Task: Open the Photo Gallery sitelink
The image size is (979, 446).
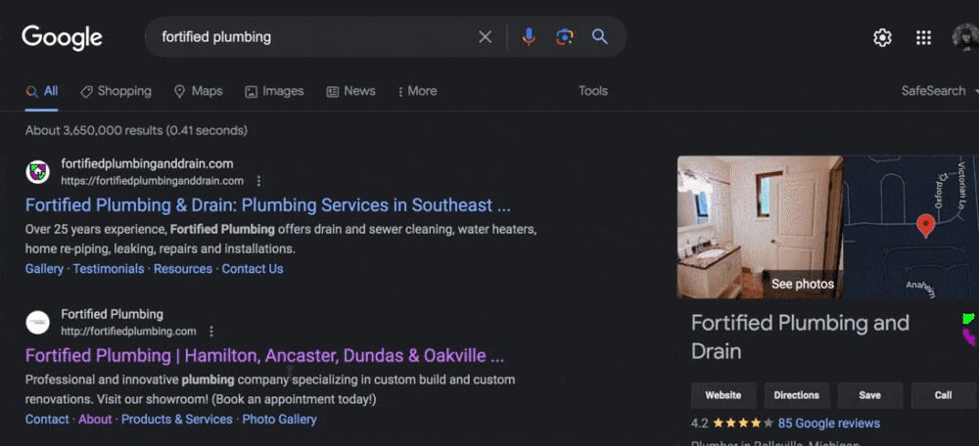Action: pos(279,420)
